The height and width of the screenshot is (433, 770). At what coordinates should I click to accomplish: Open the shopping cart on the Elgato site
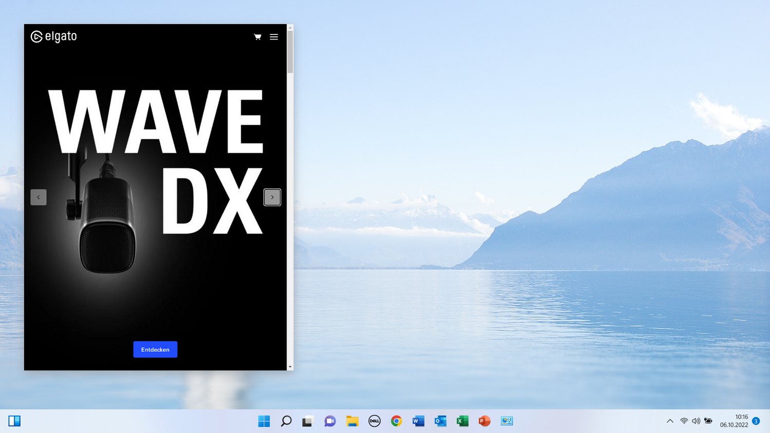257,36
